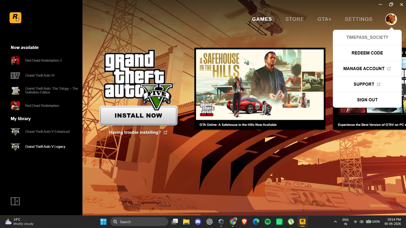The width and height of the screenshot is (406, 228).
Task: Toggle the account menu via profile avatar
Action: (391, 19)
